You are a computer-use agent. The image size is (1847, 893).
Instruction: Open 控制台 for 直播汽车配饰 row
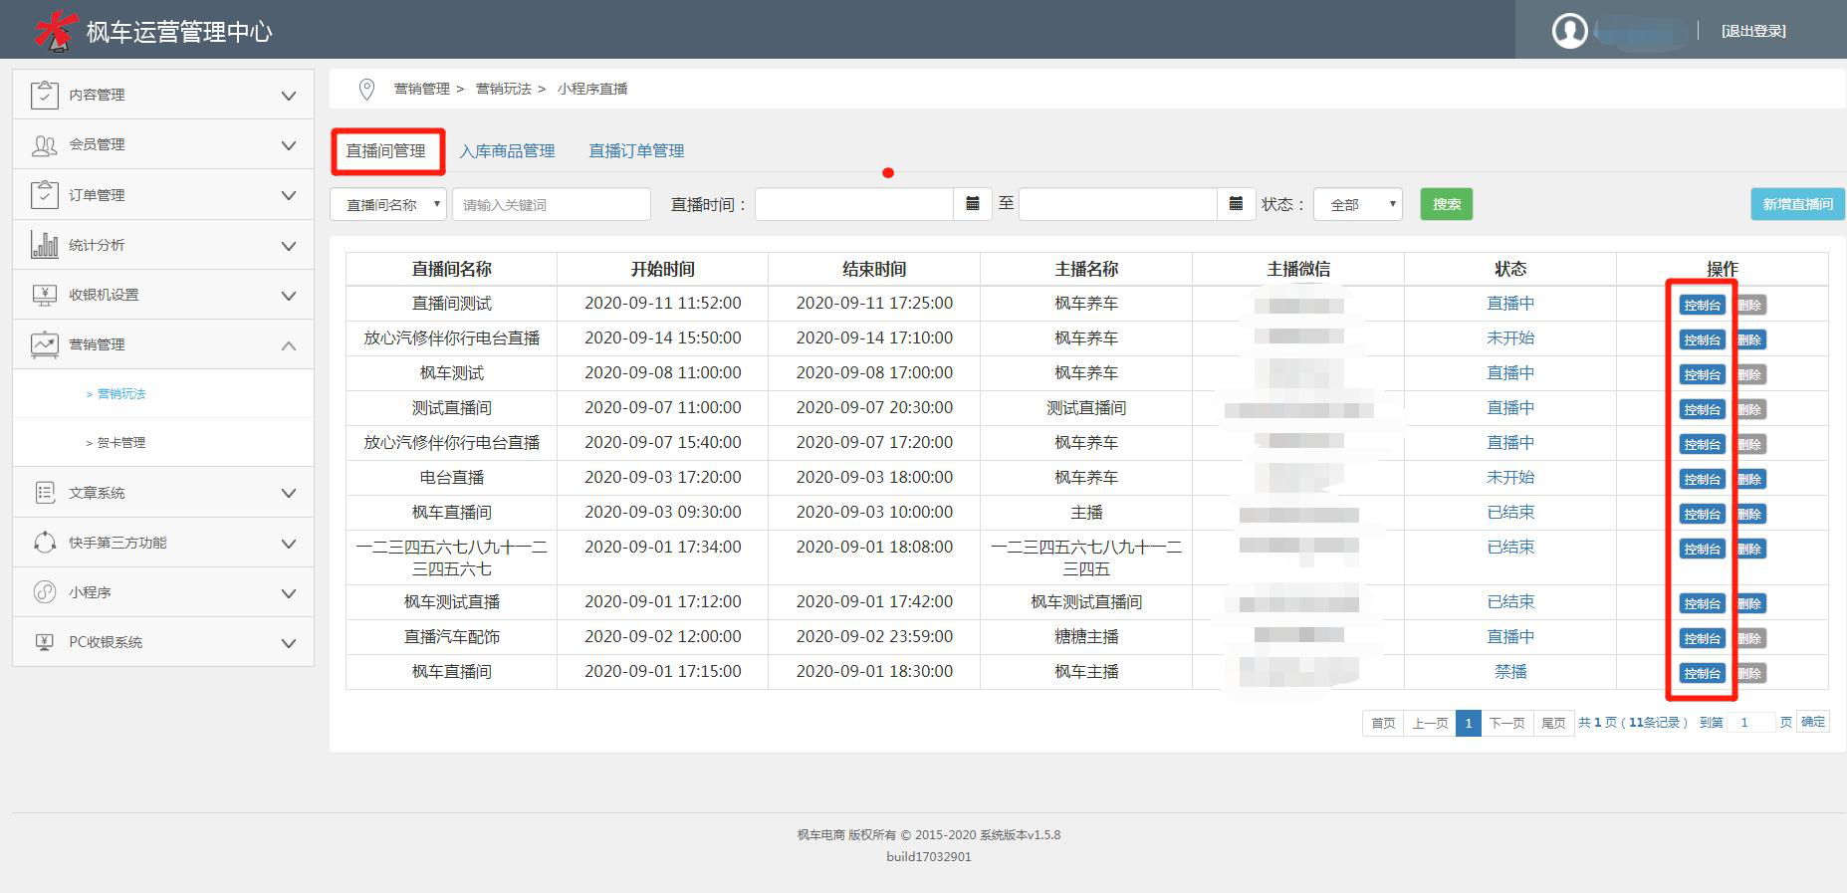click(1702, 639)
